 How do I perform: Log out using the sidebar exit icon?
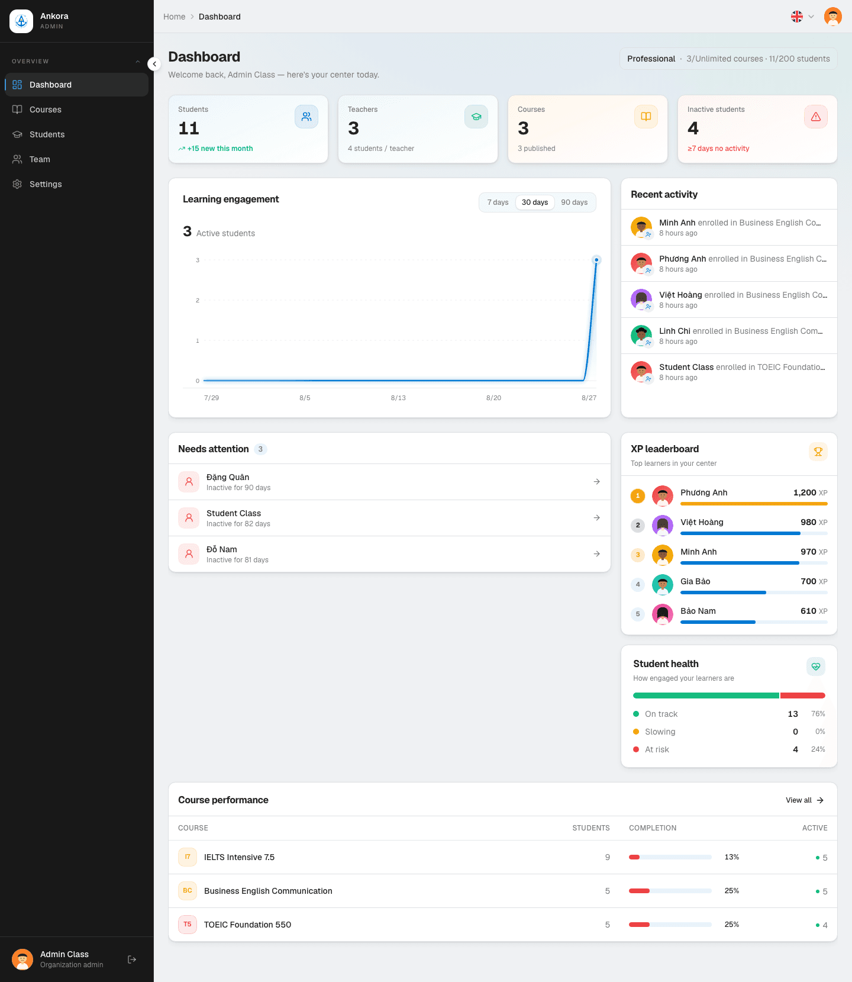tap(132, 960)
